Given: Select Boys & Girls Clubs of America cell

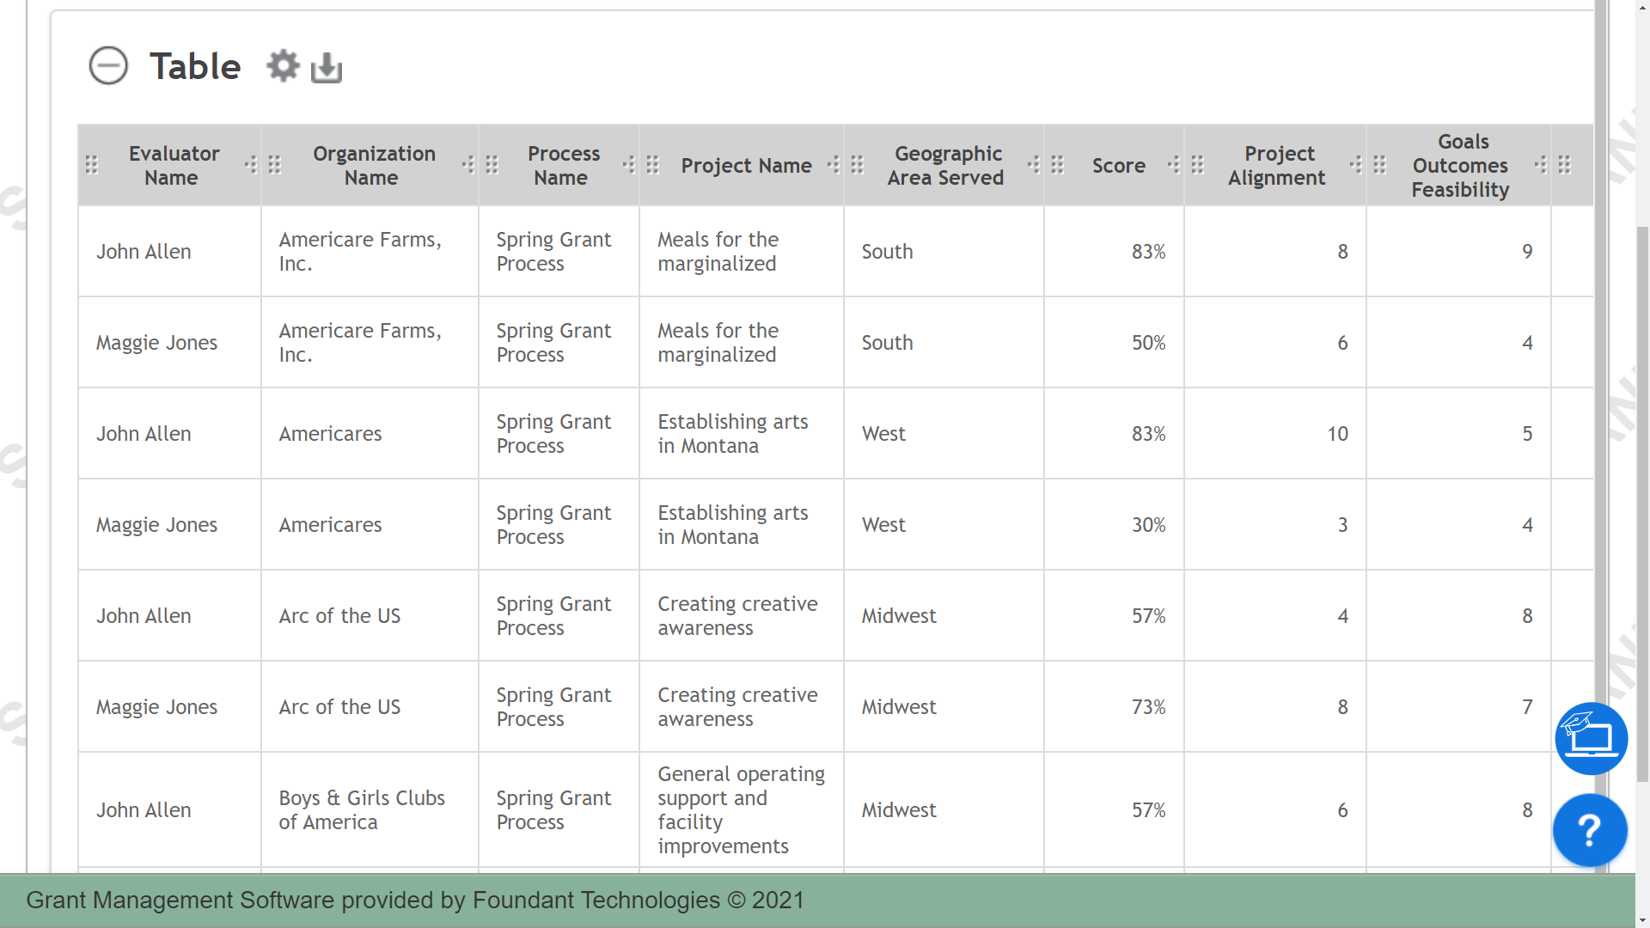Looking at the screenshot, I should 370,810.
